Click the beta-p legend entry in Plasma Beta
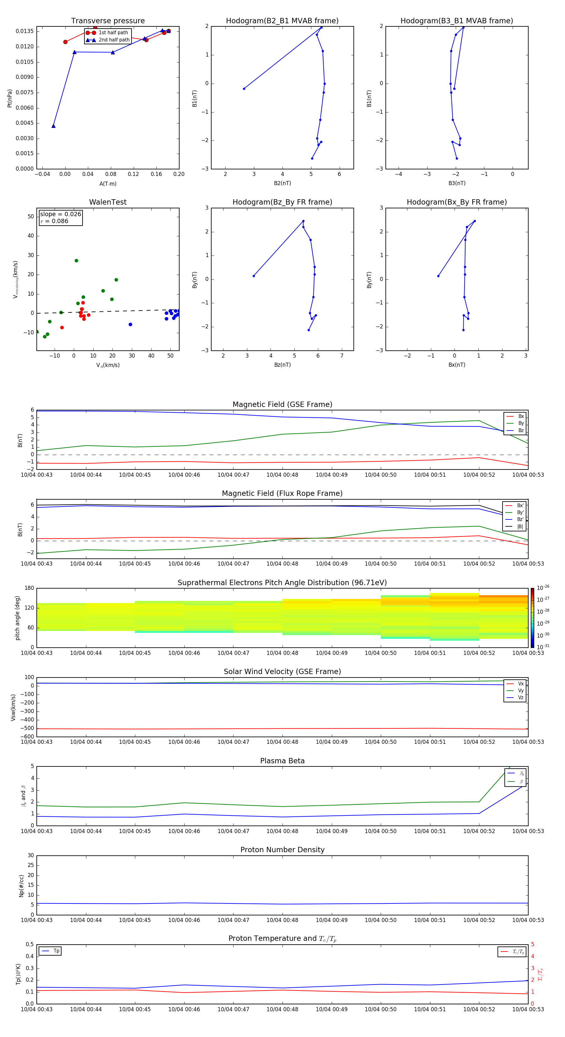The width and height of the screenshot is (565, 1037). (515, 773)
